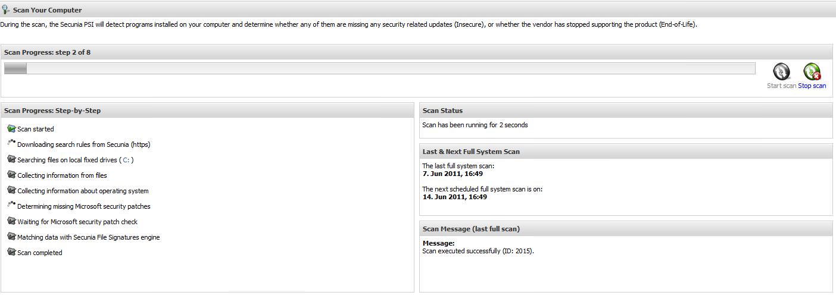The image size is (836, 308).
Task: Click the Start scan icon
Action: 781,72
